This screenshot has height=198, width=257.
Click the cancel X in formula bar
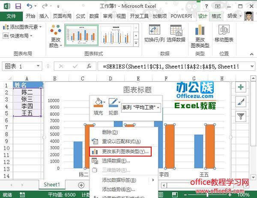pyautogui.click(x=61, y=66)
